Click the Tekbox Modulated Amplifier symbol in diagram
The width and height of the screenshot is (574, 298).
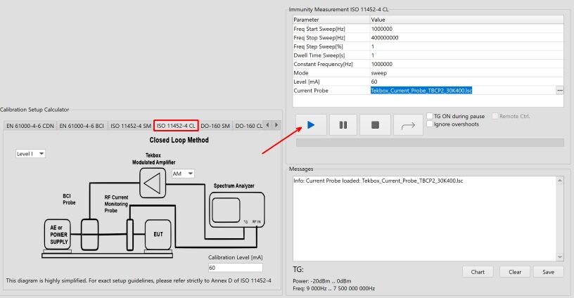click(153, 183)
